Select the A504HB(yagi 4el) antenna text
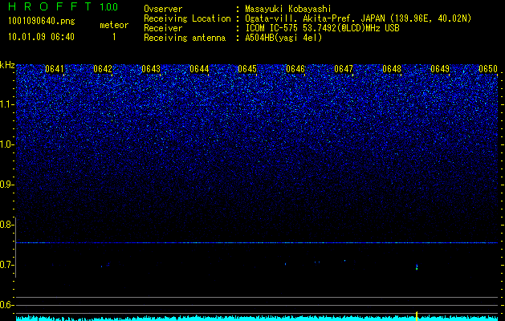The height and width of the screenshot is (321, 505). 283,38
